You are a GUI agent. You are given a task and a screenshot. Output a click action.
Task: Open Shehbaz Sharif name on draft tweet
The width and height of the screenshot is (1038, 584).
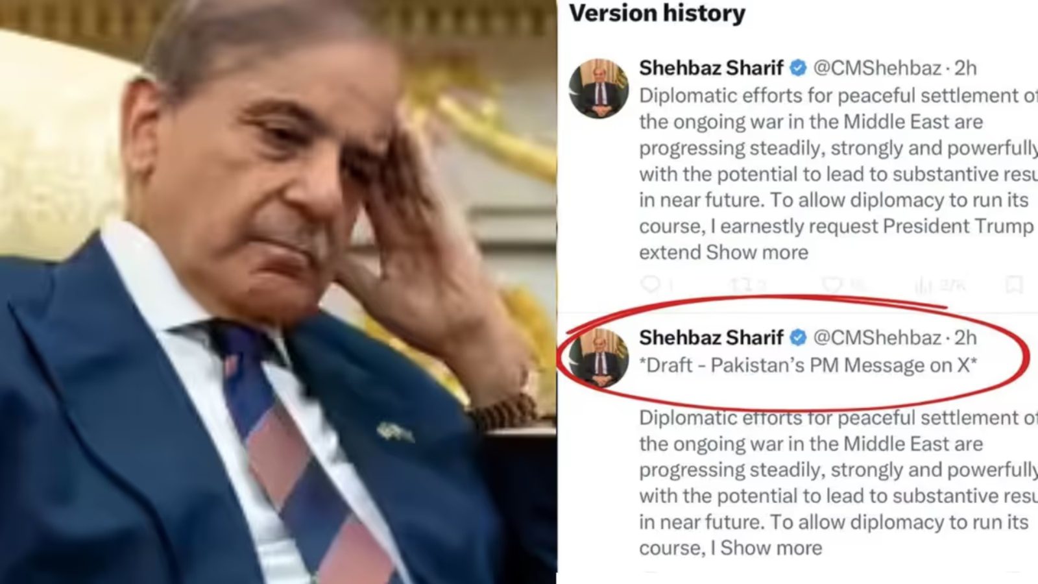click(x=712, y=337)
